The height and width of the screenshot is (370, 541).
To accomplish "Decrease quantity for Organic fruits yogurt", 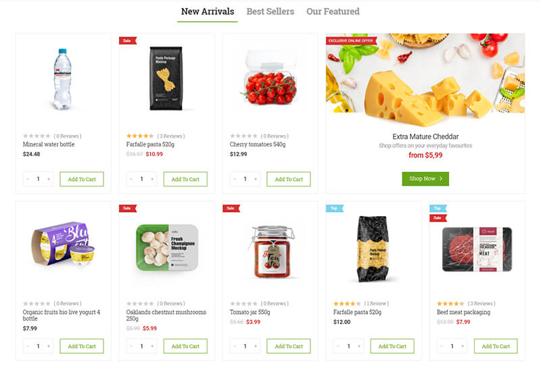I will [28, 346].
